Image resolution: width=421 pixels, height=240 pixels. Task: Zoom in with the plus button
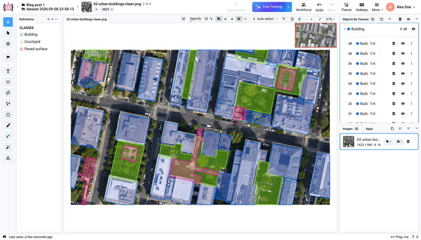coord(312,19)
